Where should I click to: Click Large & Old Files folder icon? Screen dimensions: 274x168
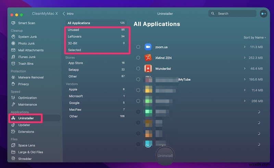coord(13,152)
